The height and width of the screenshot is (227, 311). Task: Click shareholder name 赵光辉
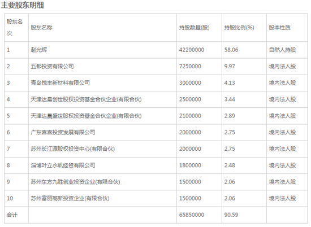click(x=39, y=50)
